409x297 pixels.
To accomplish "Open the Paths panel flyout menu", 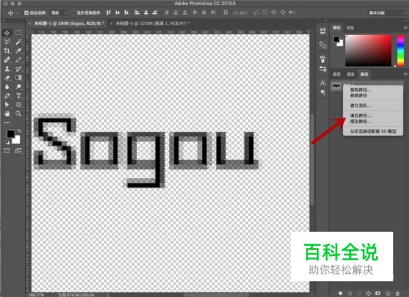I will (x=405, y=74).
